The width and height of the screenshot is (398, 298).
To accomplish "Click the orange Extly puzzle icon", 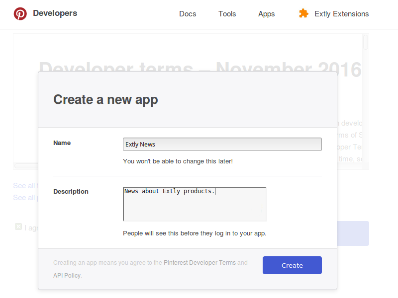I will coord(303,13).
